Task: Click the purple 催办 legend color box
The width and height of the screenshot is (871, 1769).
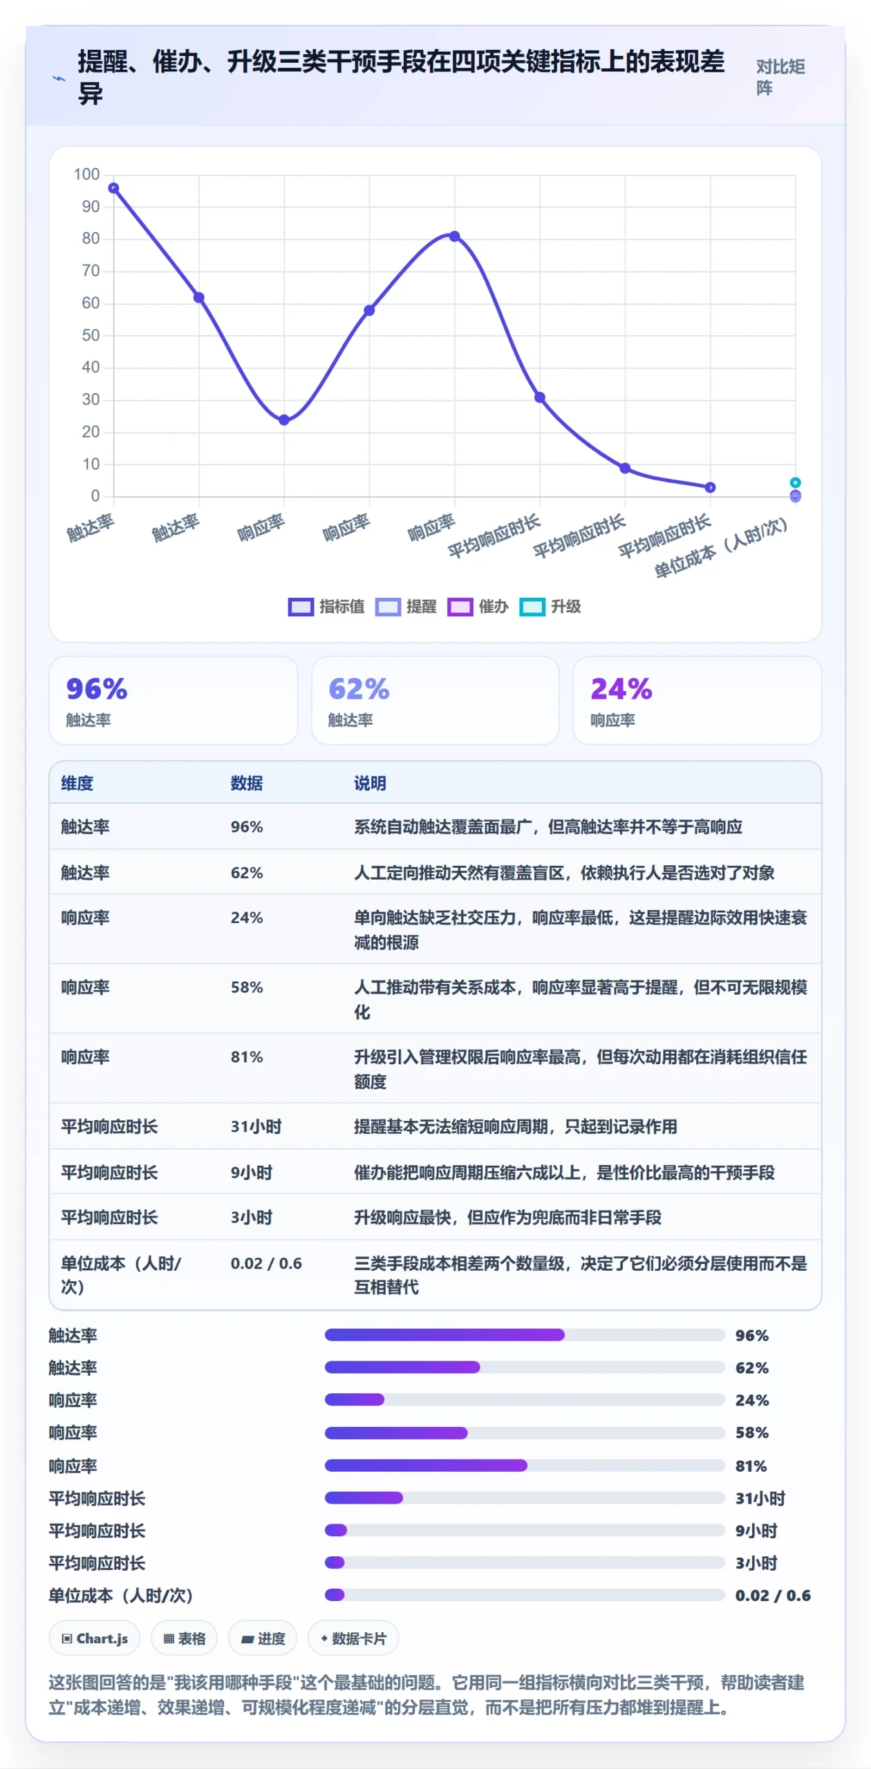Action: pos(460,607)
